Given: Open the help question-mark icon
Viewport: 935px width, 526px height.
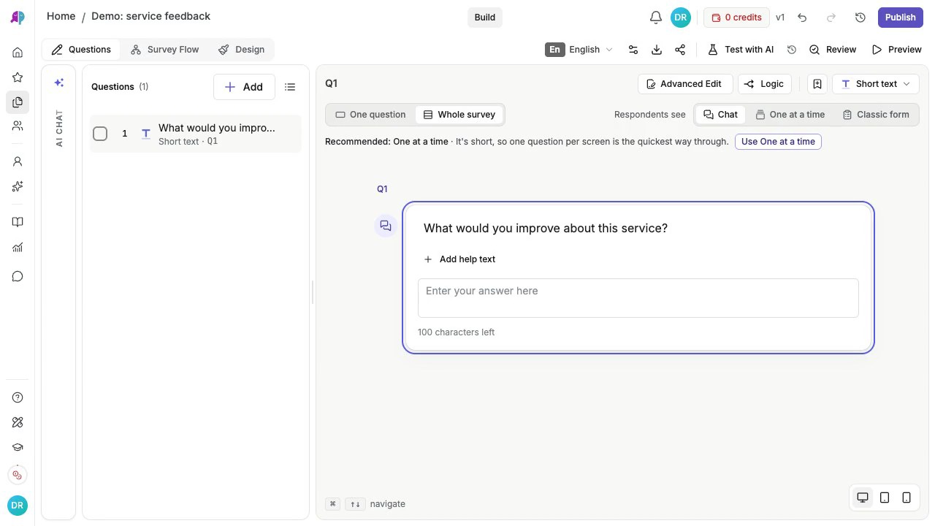Looking at the screenshot, I should click(x=18, y=397).
